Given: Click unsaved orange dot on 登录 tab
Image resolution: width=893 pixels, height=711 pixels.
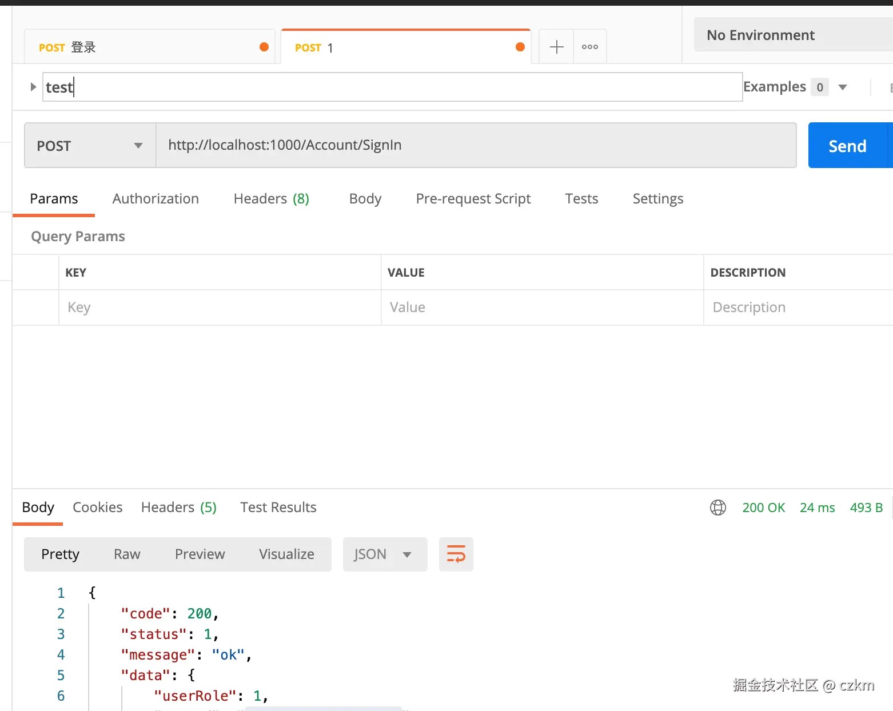Looking at the screenshot, I should tap(264, 47).
